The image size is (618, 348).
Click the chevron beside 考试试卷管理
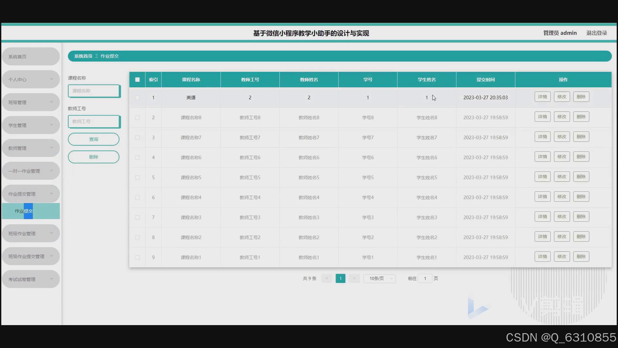(51, 279)
